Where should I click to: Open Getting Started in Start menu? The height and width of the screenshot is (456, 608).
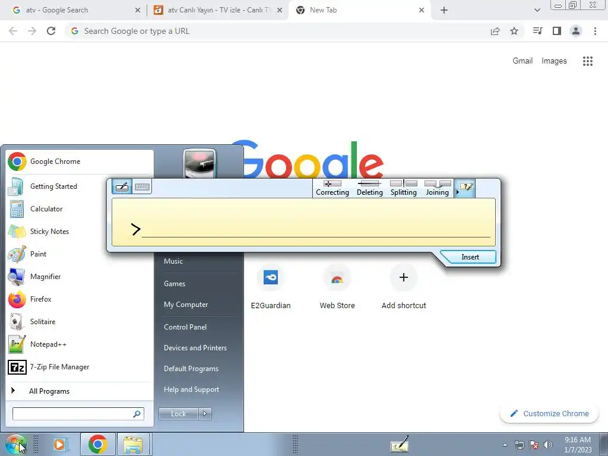coord(80,186)
